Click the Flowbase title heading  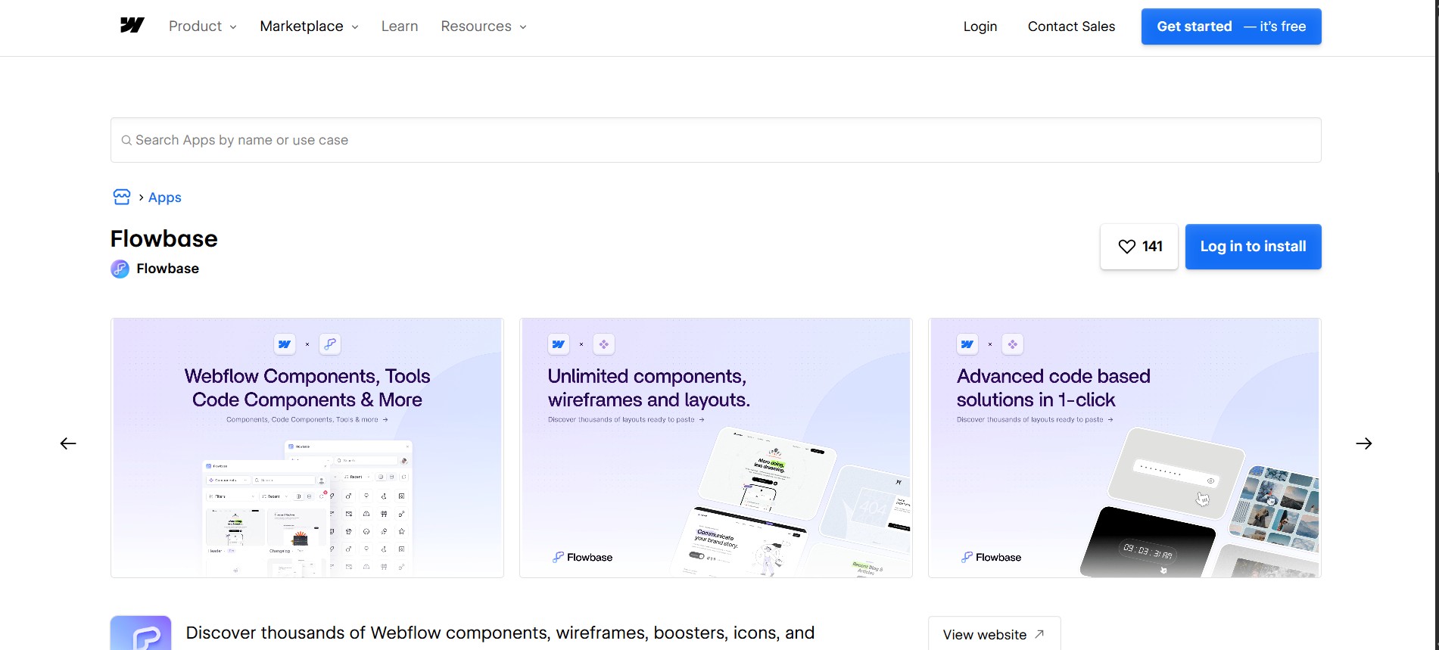164,239
